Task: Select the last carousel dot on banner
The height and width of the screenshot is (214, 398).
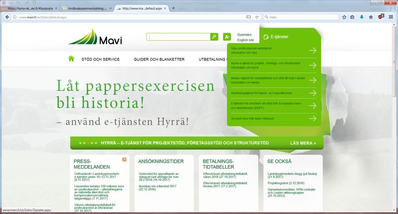Action: pos(96,143)
